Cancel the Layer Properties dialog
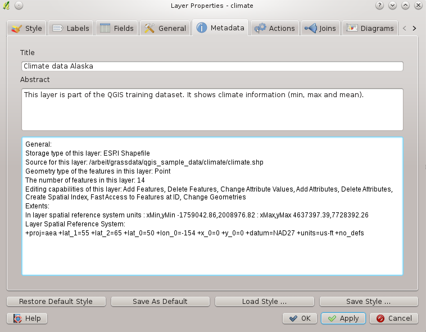426x332 pixels. tap(394, 319)
